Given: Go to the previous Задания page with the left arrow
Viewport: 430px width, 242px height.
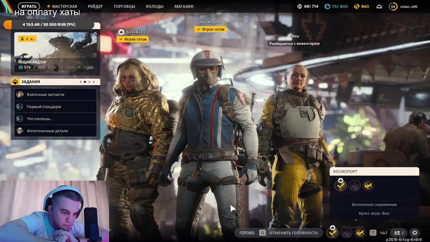Looking at the screenshot, I should [x=81, y=82].
